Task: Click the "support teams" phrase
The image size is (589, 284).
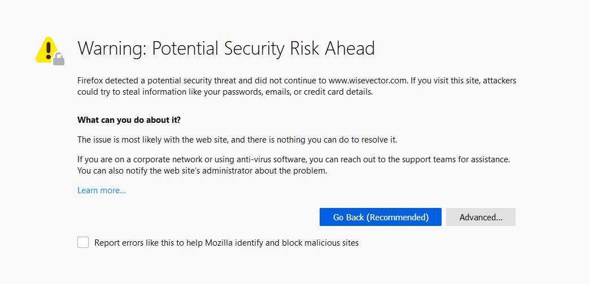Action: coord(439,159)
